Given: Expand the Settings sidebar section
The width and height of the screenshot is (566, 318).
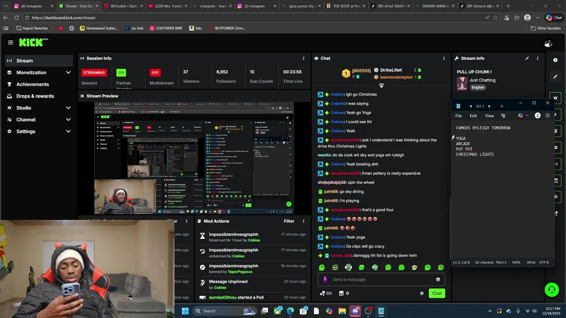Looking at the screenshot, I should point(68,131).
